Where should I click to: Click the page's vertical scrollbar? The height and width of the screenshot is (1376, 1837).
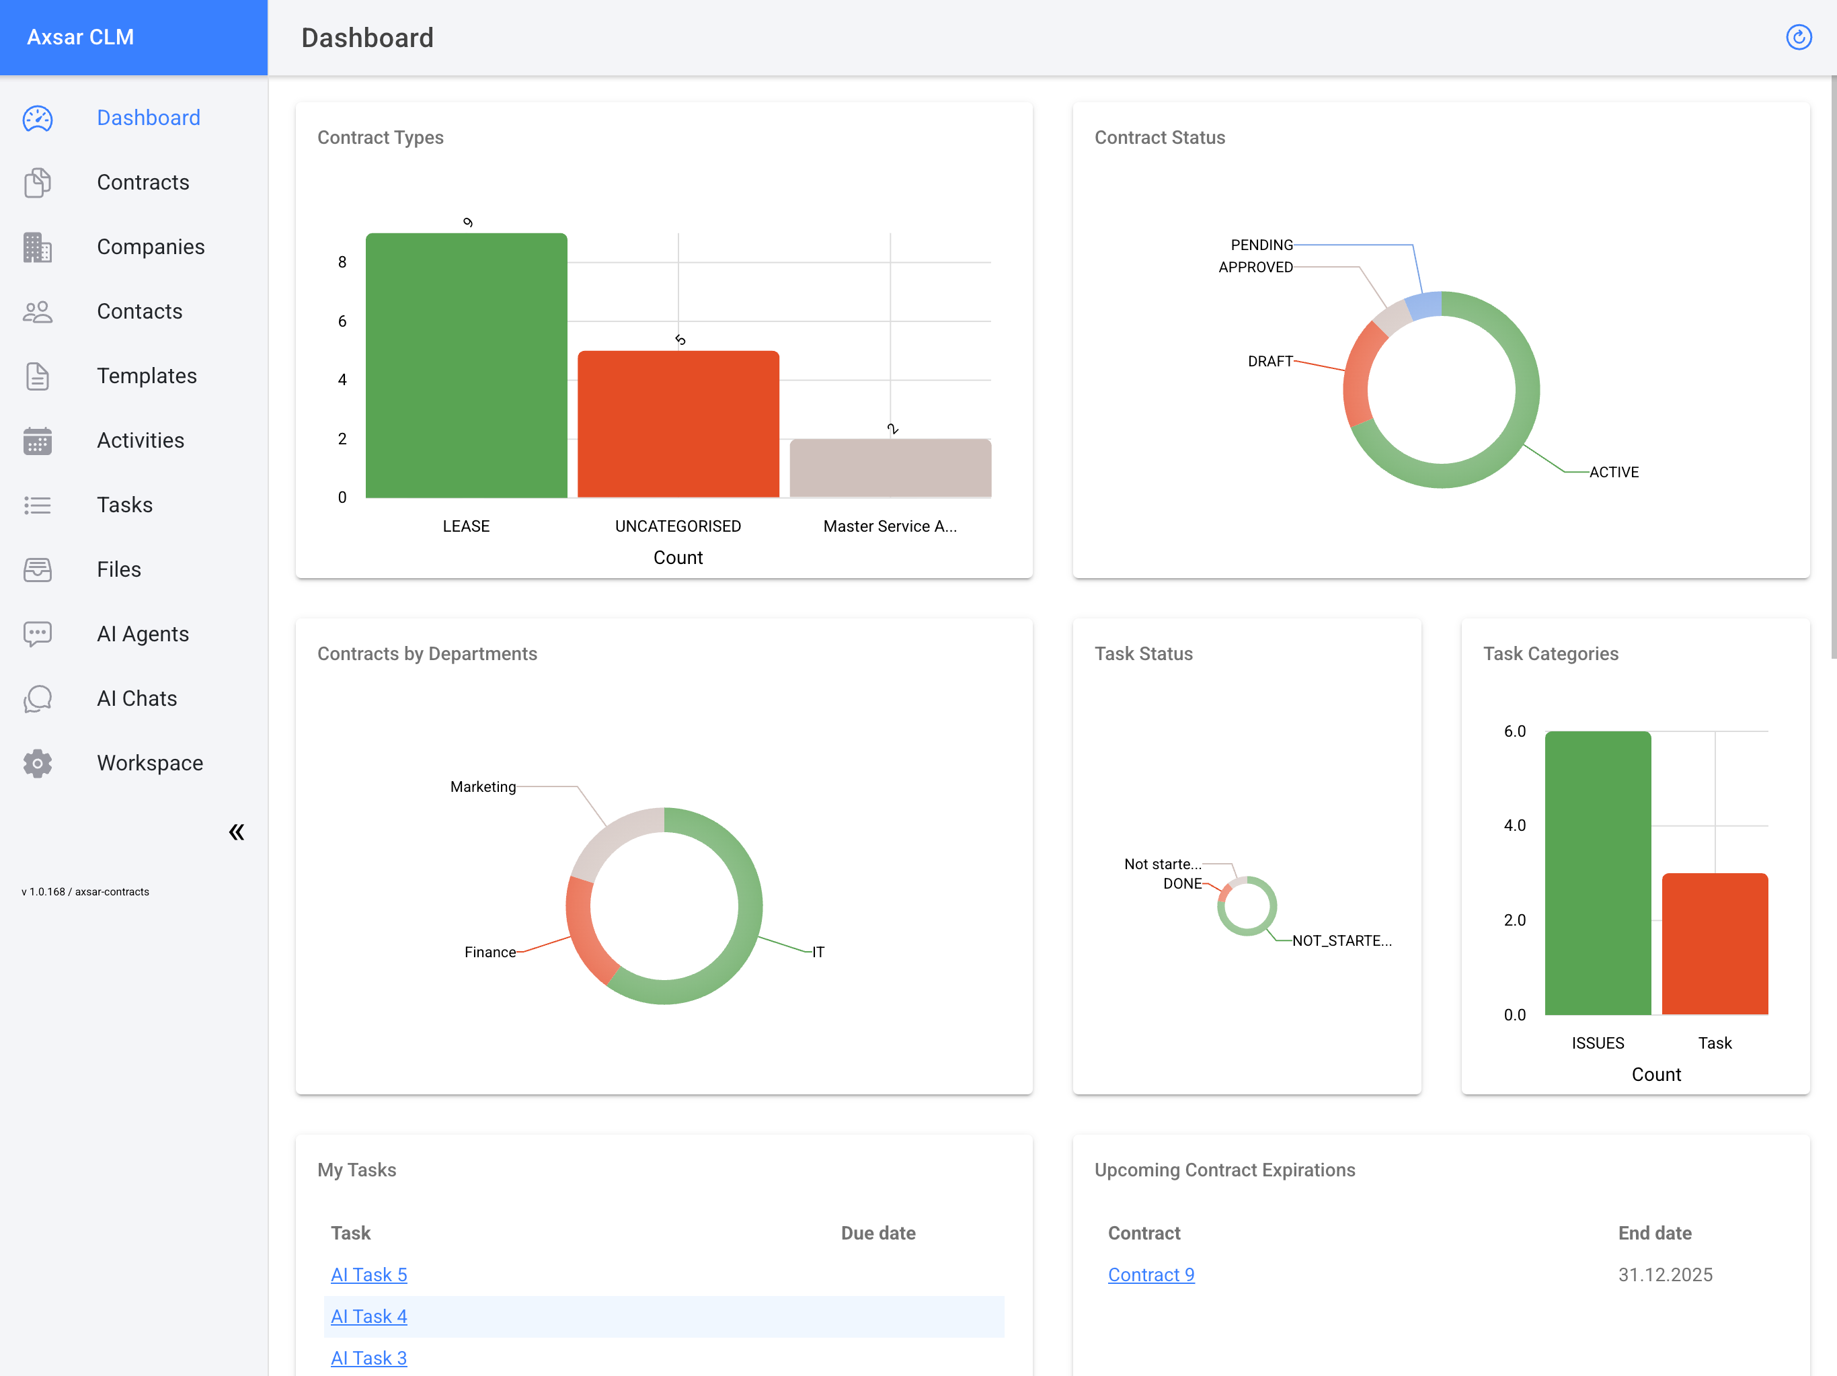1832,366
